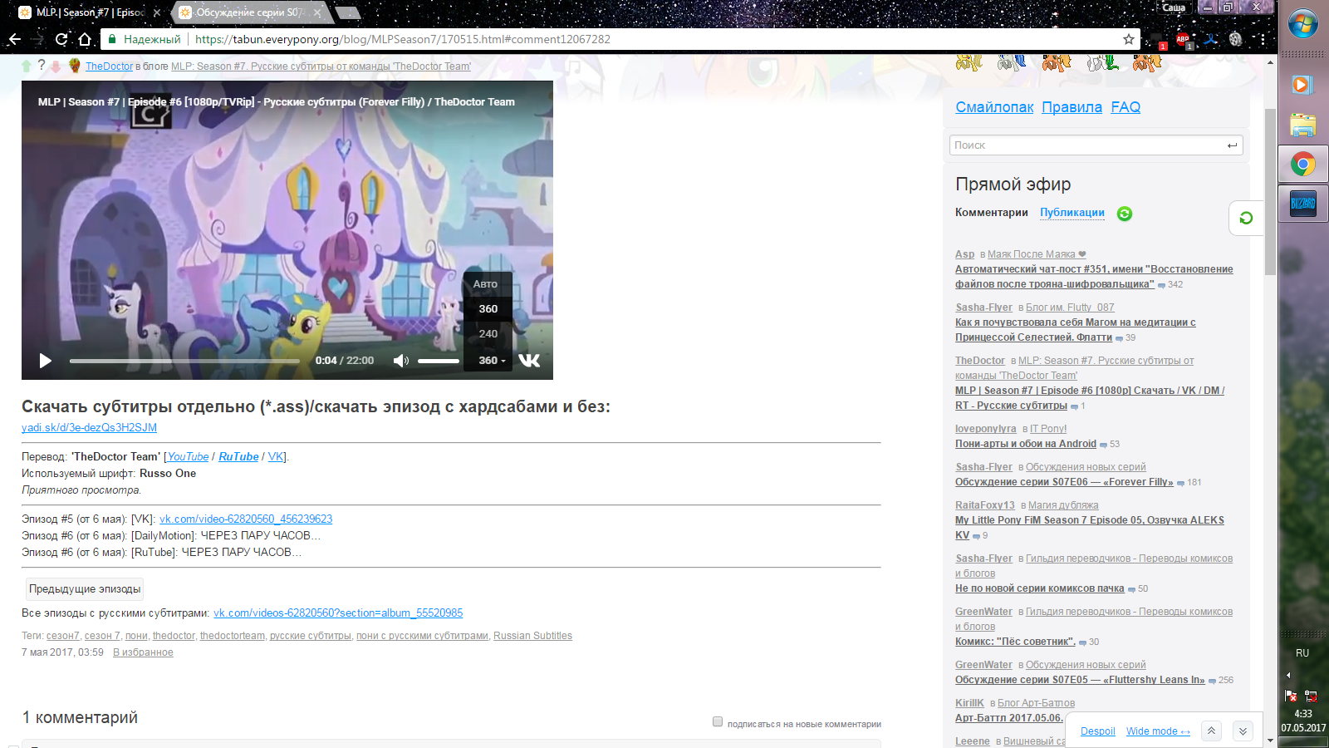Image resolution: width=1329 pixels, height=748 pixels.
Task: Switch the RU keyboard language indicator
Action: (x=1302, y=653)
